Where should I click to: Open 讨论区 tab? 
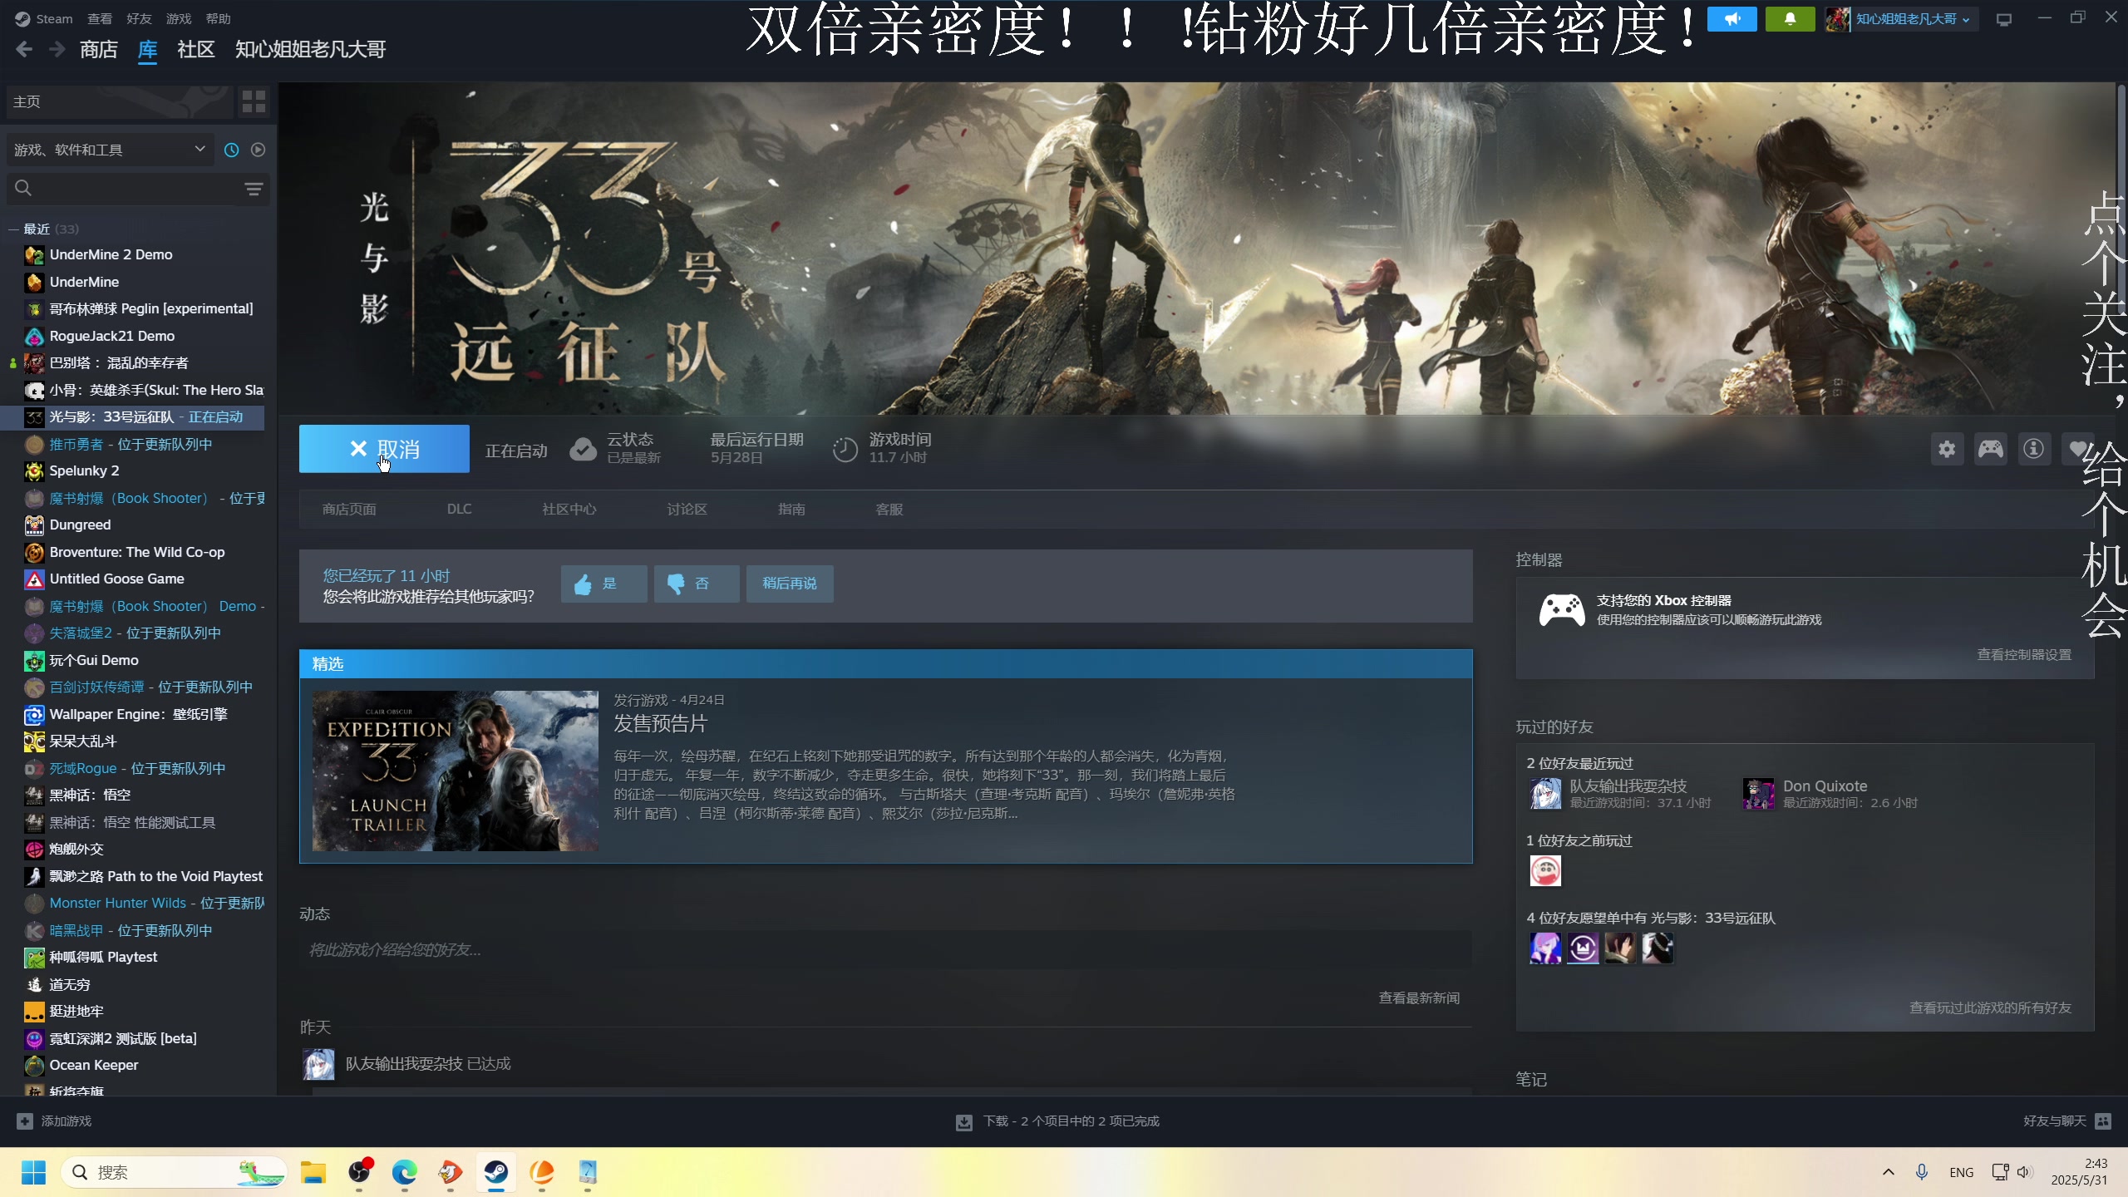coord(687,510)
